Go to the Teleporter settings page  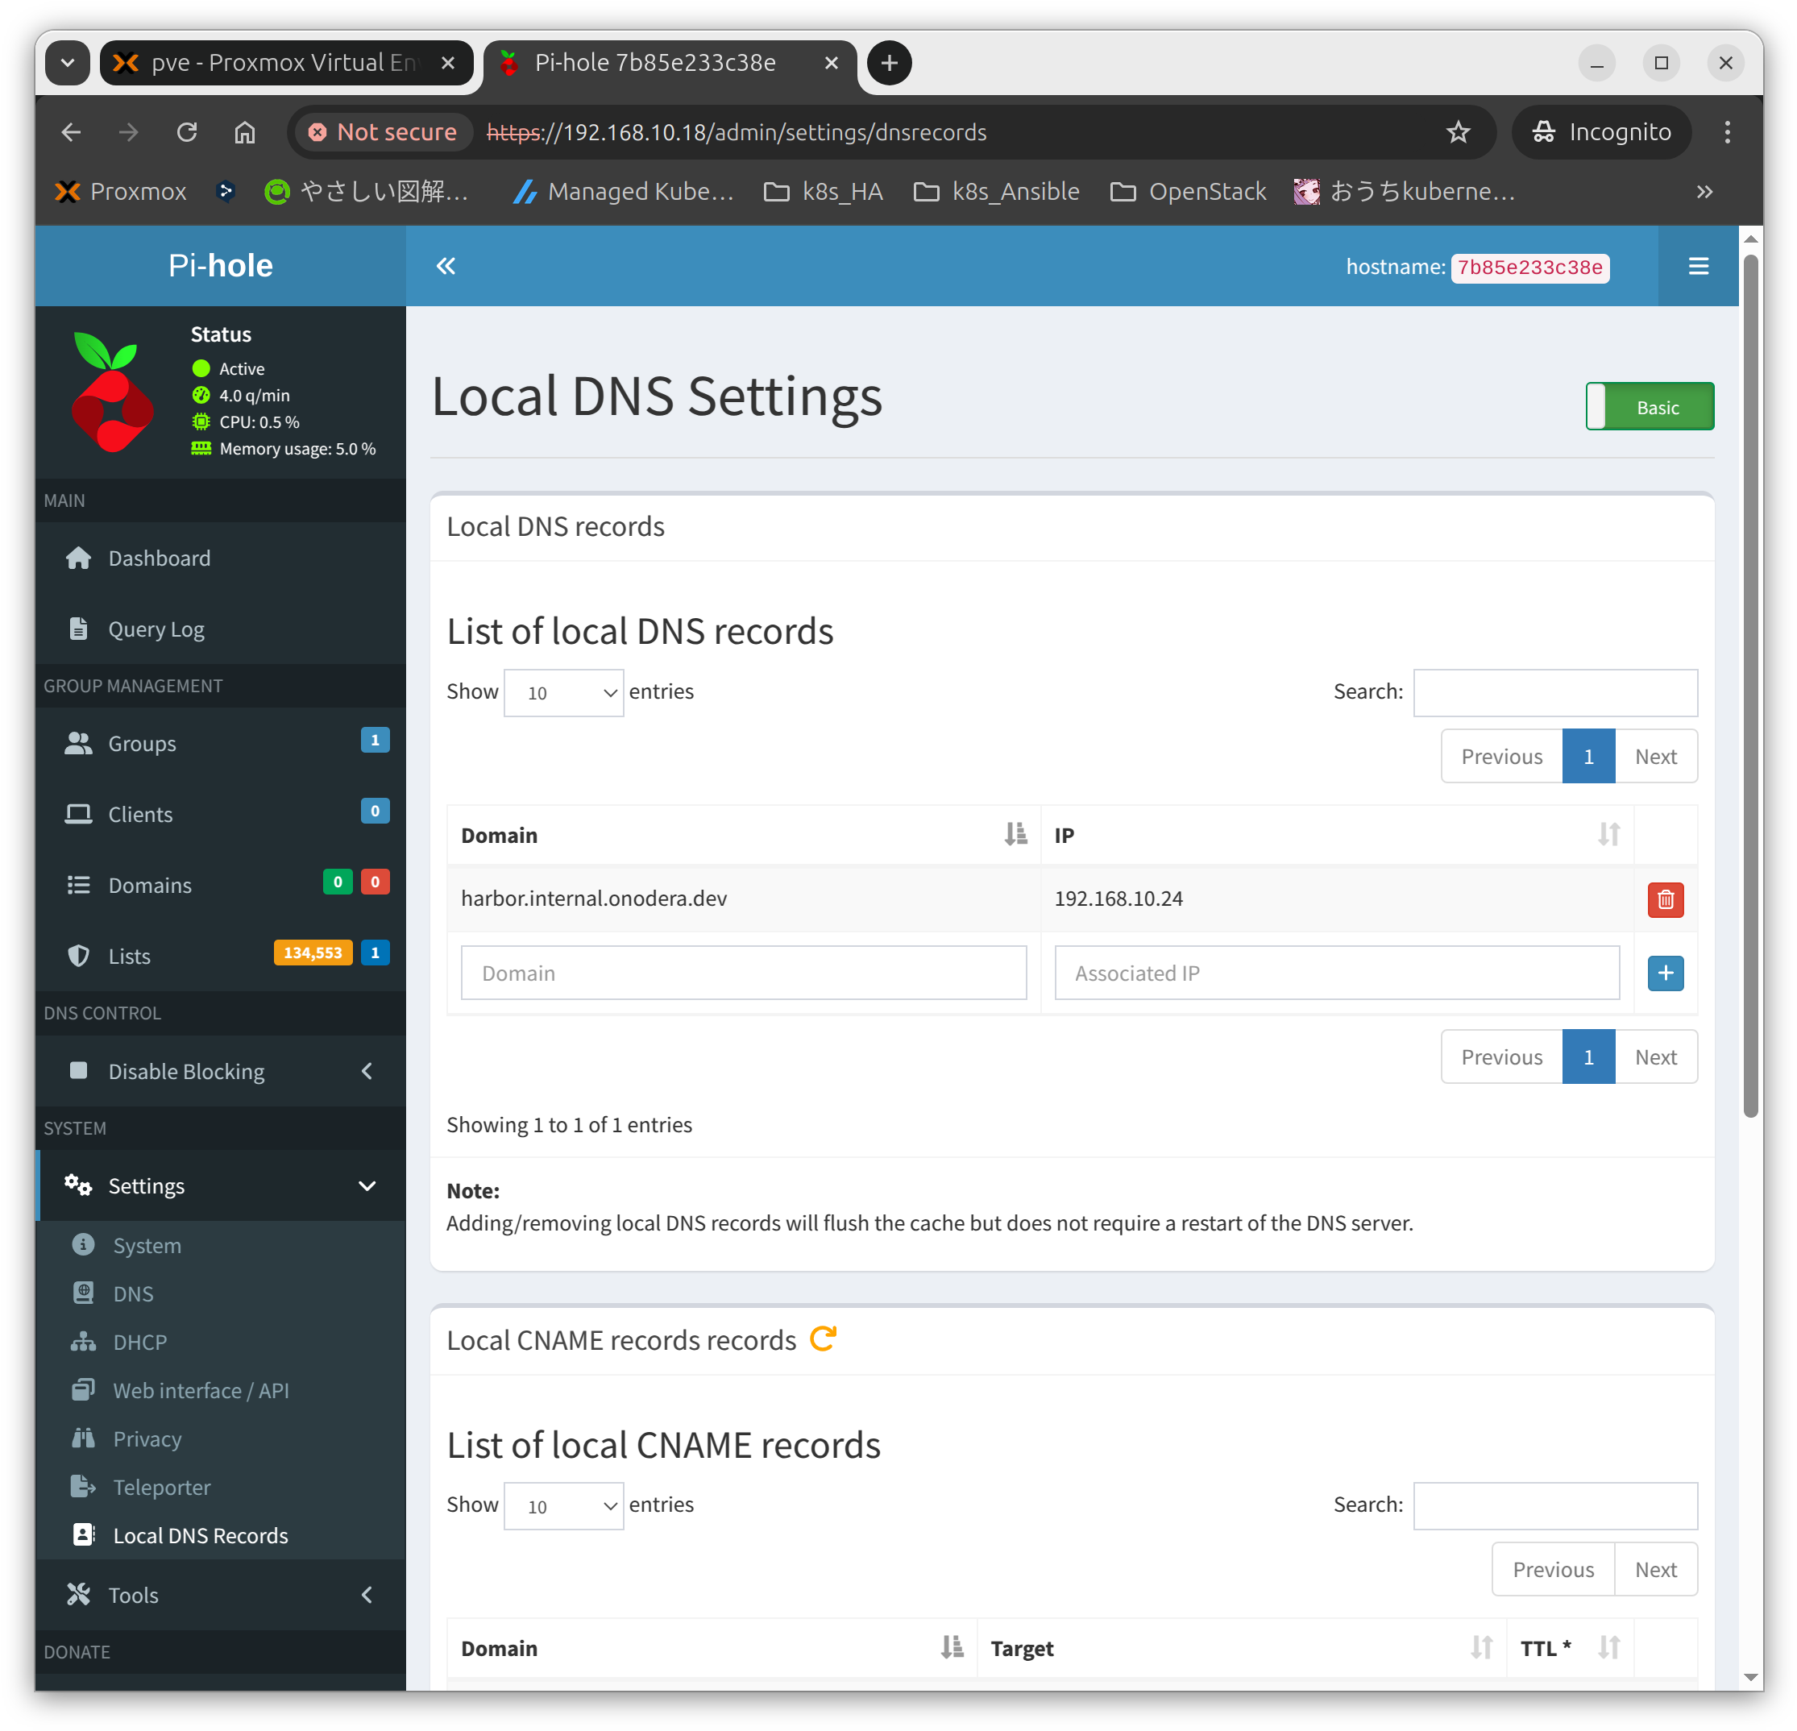[x=161, y=1487]
